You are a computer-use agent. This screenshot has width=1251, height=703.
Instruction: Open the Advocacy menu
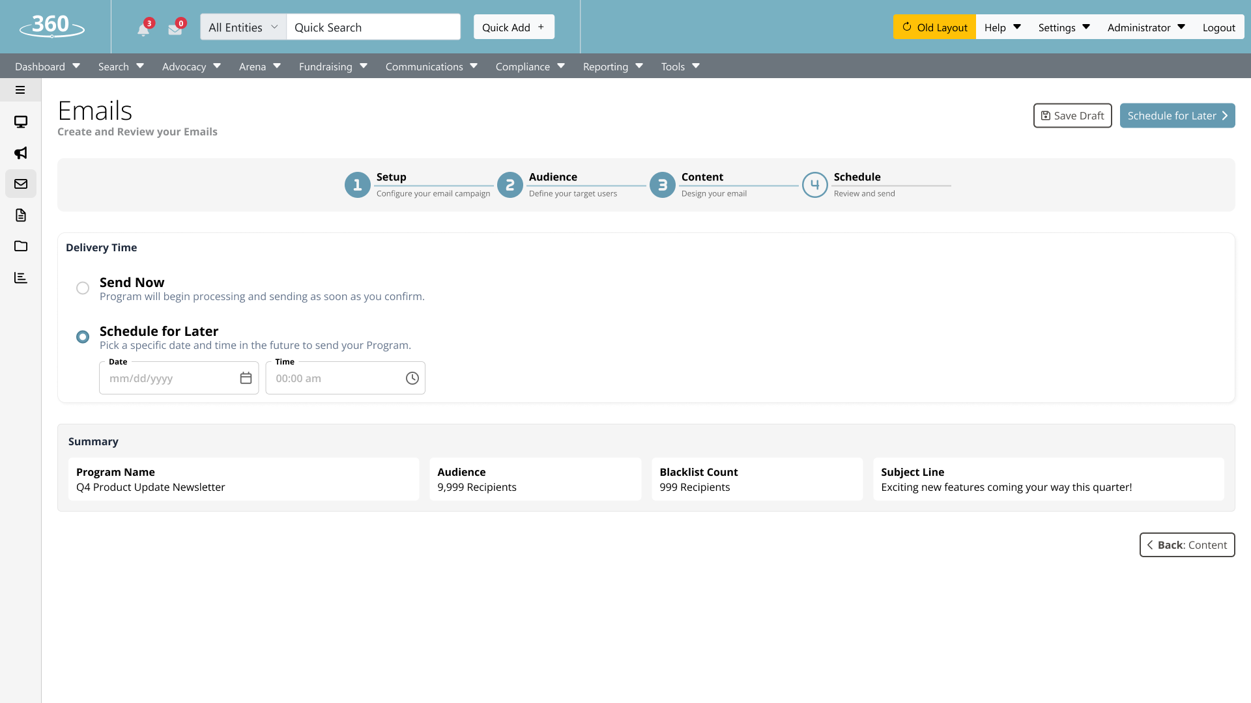click(192, 66)
